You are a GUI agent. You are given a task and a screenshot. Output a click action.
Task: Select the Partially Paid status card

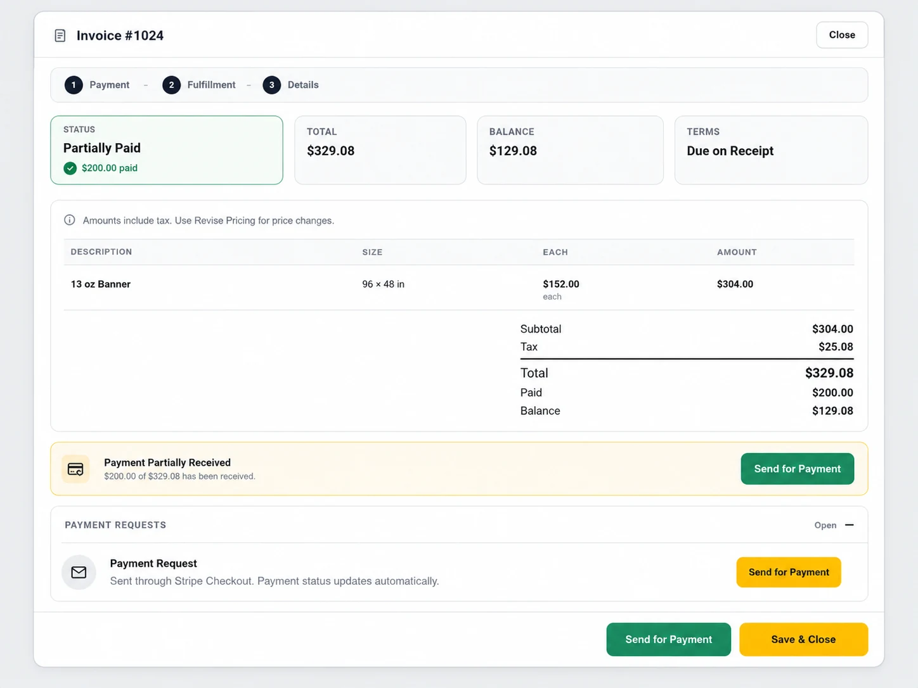click(x=167, y=150)
